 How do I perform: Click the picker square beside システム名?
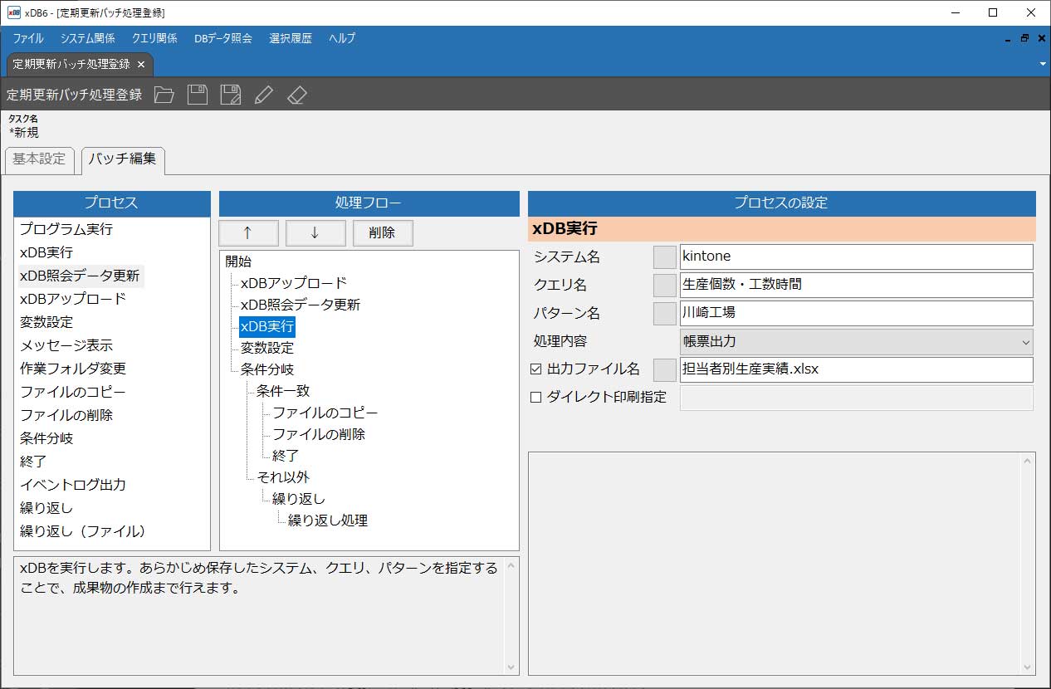click(665, 257)
